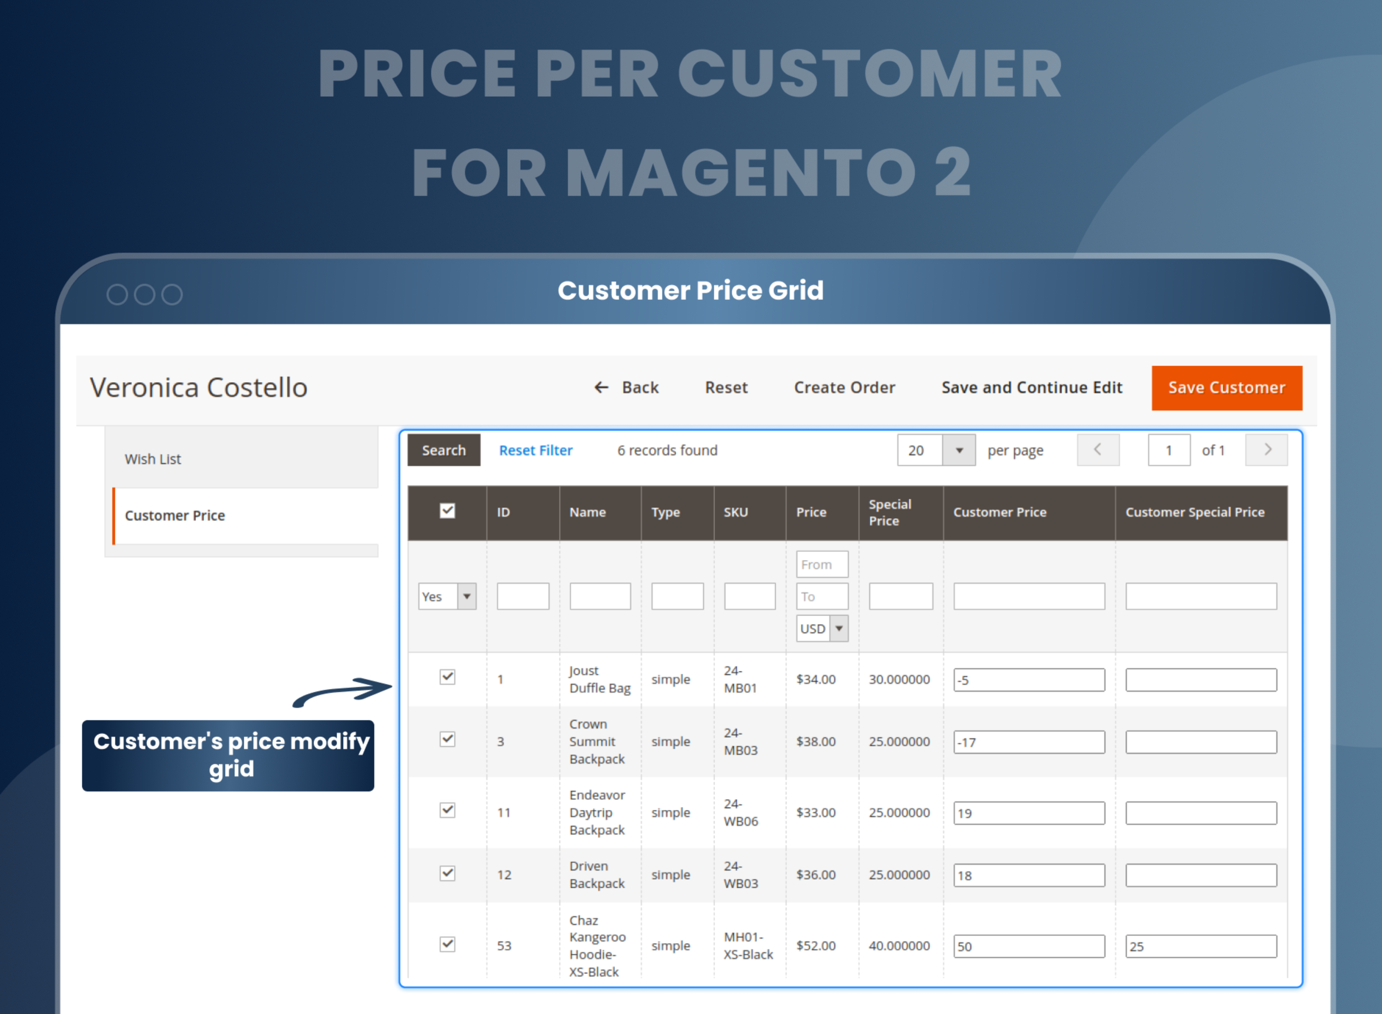The width and height of the screenshot is (1382, 1014).
Task: Deselect the Chaz Kangeroo Hoodie row checkbox
Action: click(447, 945)
